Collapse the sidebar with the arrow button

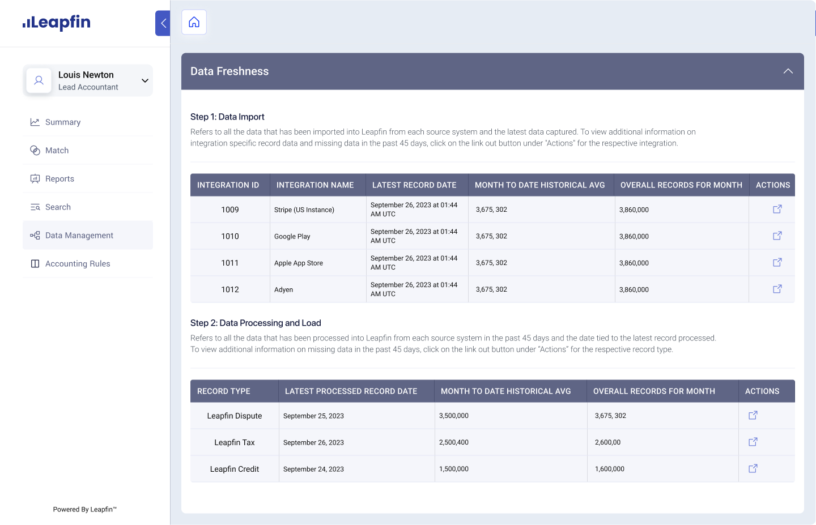[163, 23]
